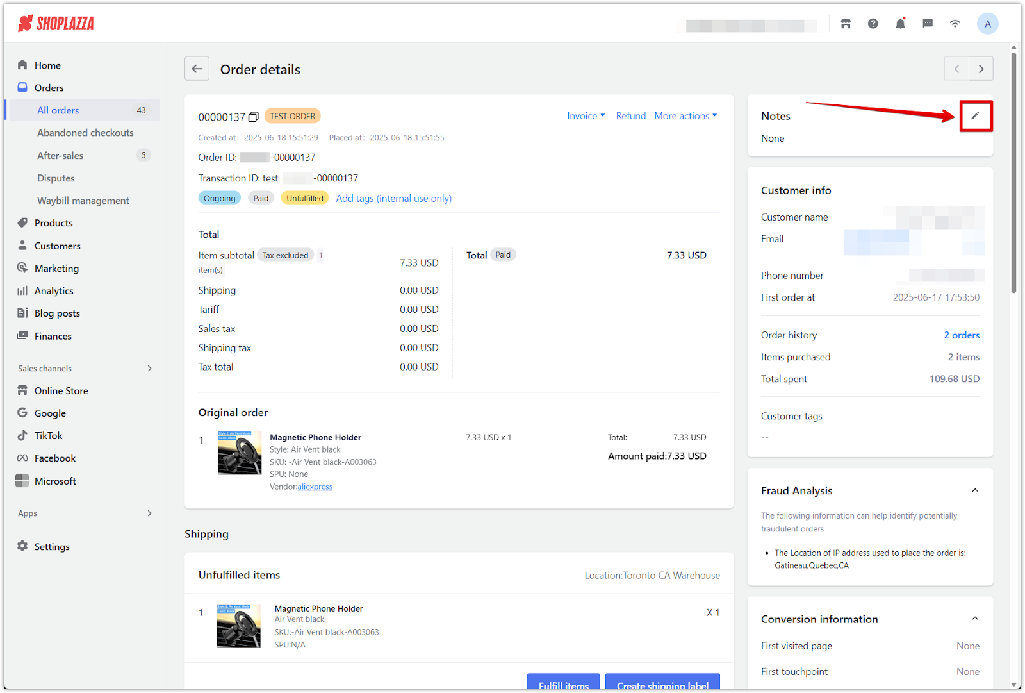Open Products in the sidebar
The image size is (1025, 693).
click(53, 223)
